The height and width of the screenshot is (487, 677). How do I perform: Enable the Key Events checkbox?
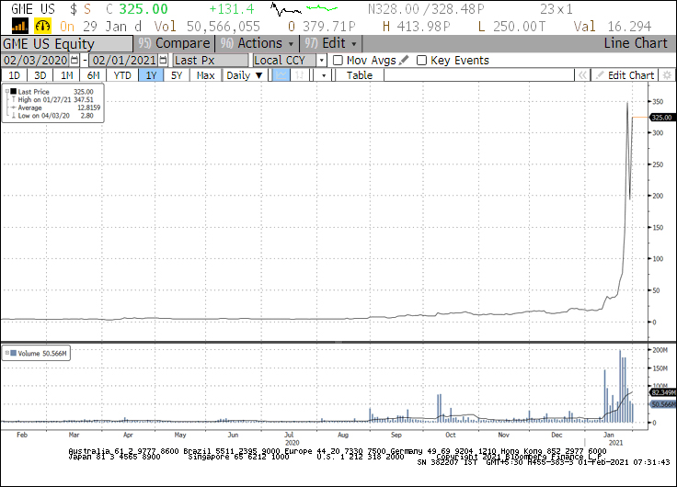[422, 61]
